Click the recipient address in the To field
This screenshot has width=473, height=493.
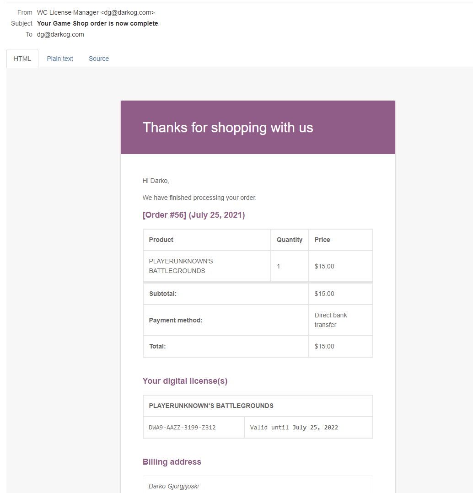point(60,34)
